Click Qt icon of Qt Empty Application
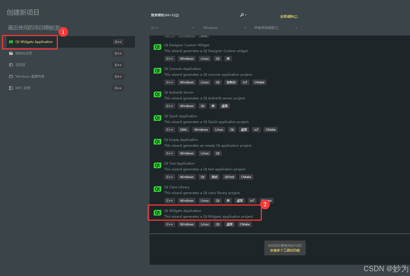The height and width of the screenshot is (276, 410). point(157,142)
